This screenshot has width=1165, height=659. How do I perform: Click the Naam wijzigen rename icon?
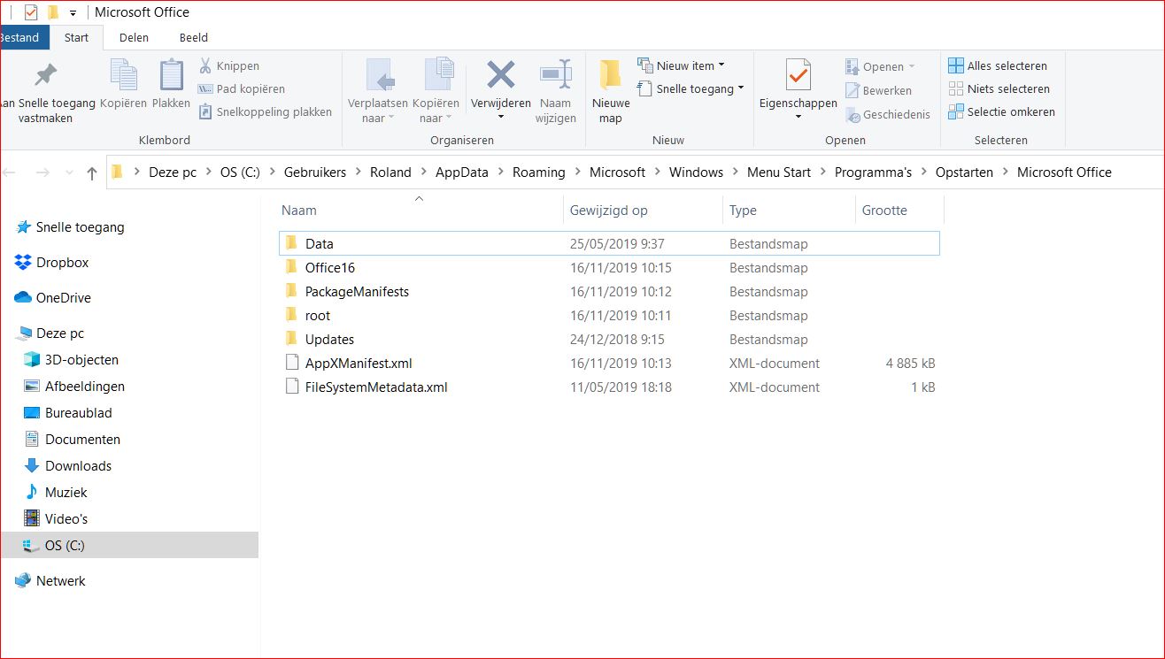555,76
